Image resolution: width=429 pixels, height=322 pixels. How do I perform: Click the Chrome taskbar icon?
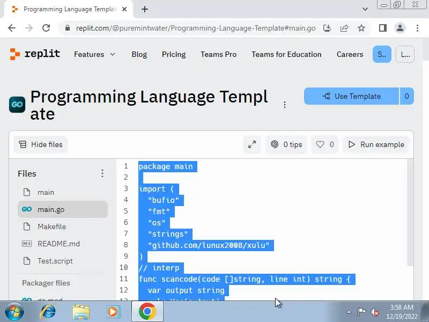(147, 312)
